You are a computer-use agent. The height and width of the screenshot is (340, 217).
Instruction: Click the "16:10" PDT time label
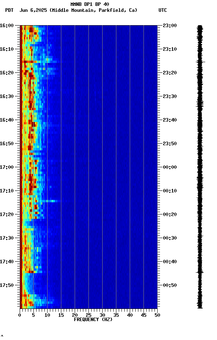tap(7, 49)
